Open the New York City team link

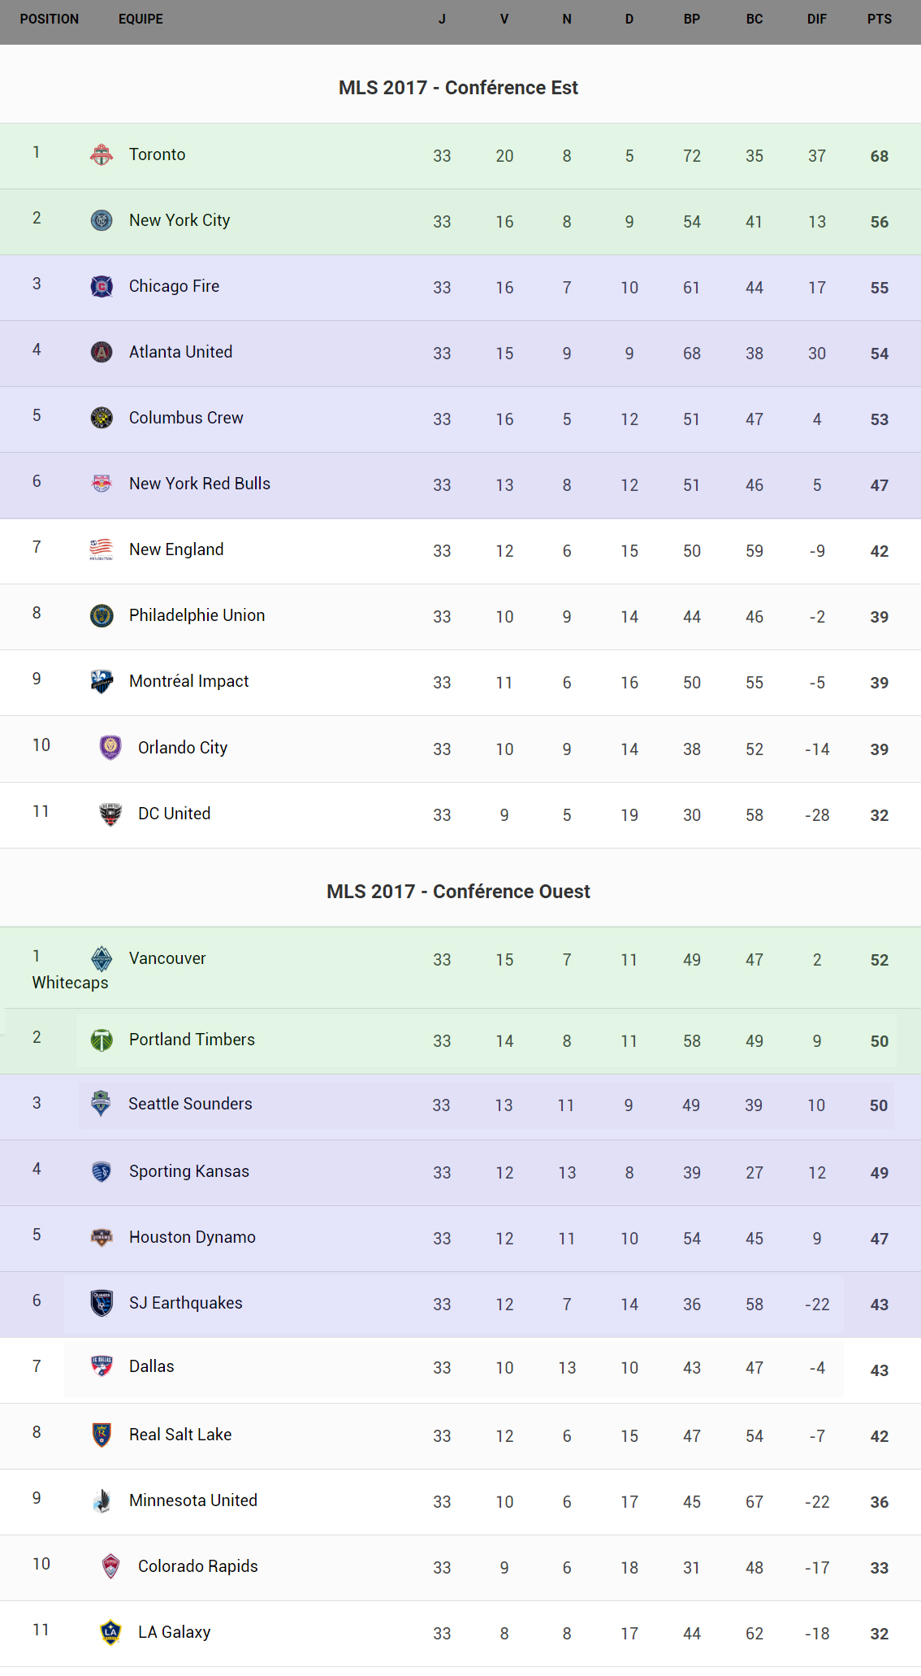click(179, 220)
